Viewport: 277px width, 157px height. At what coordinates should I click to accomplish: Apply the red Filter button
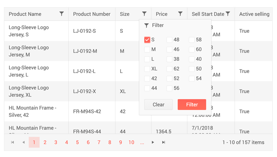(x=192, y=105)
